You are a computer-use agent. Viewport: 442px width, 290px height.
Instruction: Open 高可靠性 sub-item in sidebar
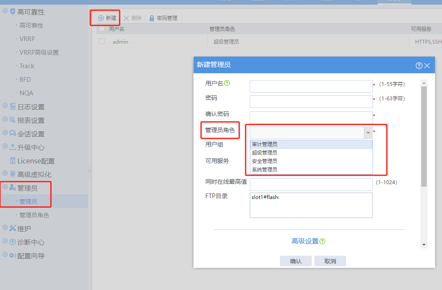[x=31, y=25]
